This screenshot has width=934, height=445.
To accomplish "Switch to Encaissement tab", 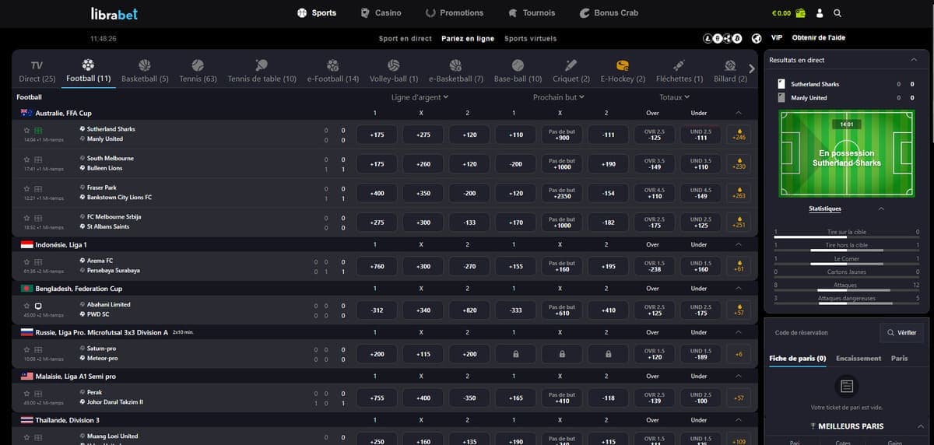I will point(859,359).
